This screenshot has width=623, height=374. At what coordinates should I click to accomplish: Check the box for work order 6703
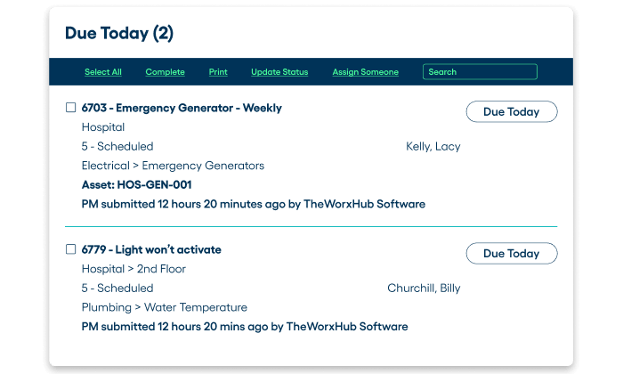[70, 108]
